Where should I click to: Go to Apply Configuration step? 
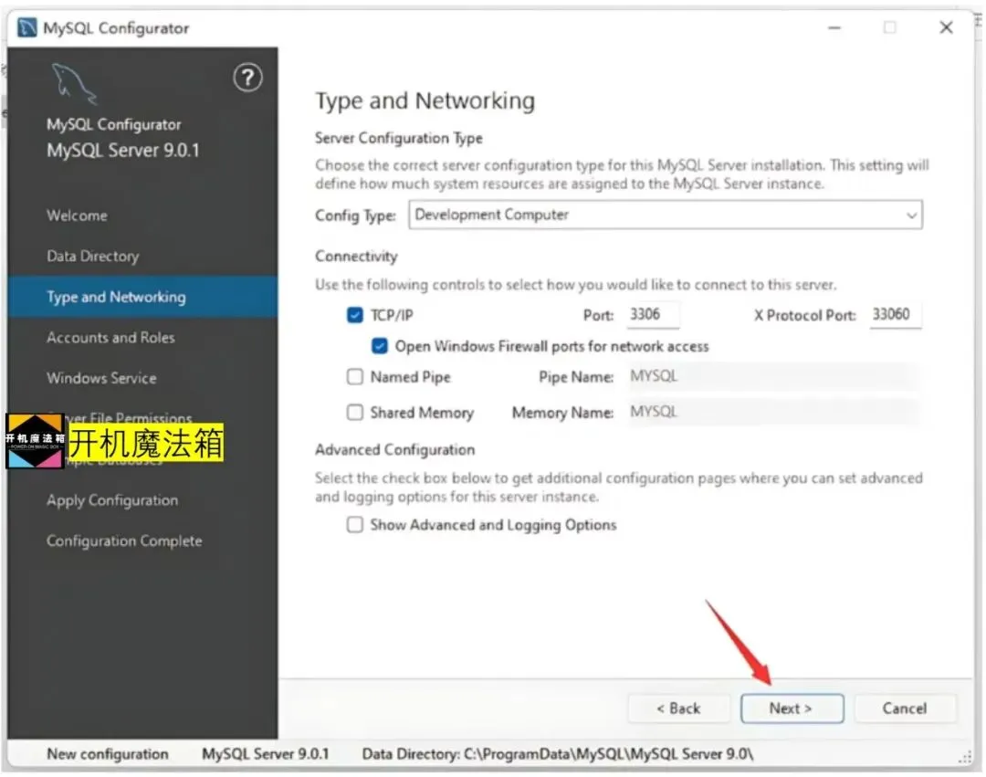click(x=112, y=500)
